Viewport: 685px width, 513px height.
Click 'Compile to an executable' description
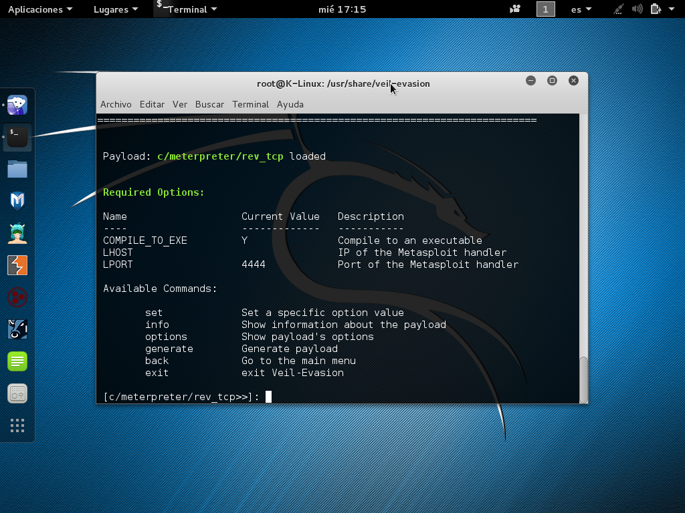tap(410, 240)
